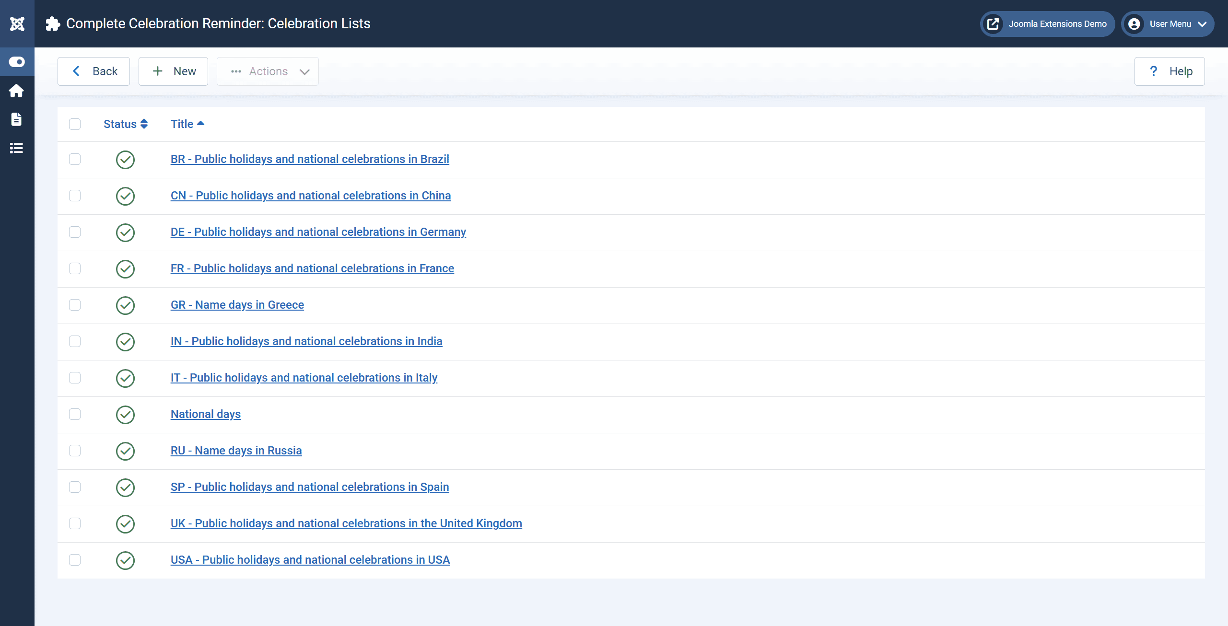Open RU - Name days in Russia
Viewport: 1228px width, 626px height.
pos(236,451)
